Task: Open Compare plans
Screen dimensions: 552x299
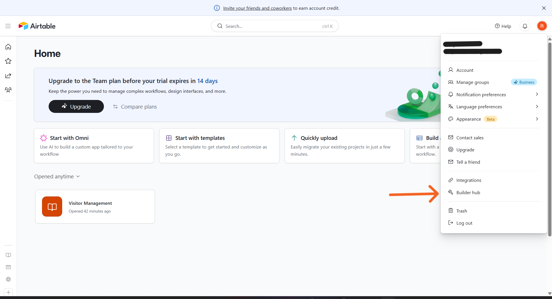Action: pyautogui.click(x=135, y=107)
